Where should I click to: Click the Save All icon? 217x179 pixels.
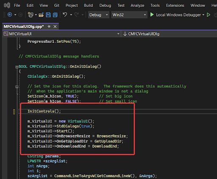click(55, 15)
